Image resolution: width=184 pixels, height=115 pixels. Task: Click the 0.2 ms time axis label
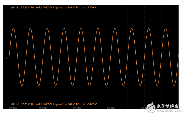pyautogui.click(x=43, y=108)
